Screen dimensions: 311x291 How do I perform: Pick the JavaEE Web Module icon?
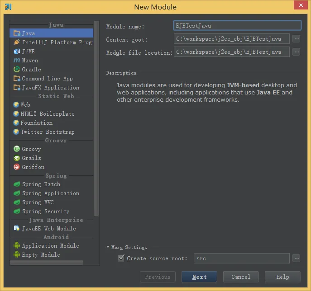point(17,228)
